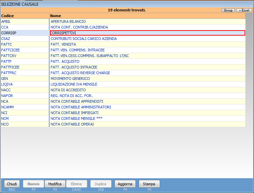Select the CORRISPETTIVI name cell
The width and height of the screenshot is (254, 193).
click(147, 33)
